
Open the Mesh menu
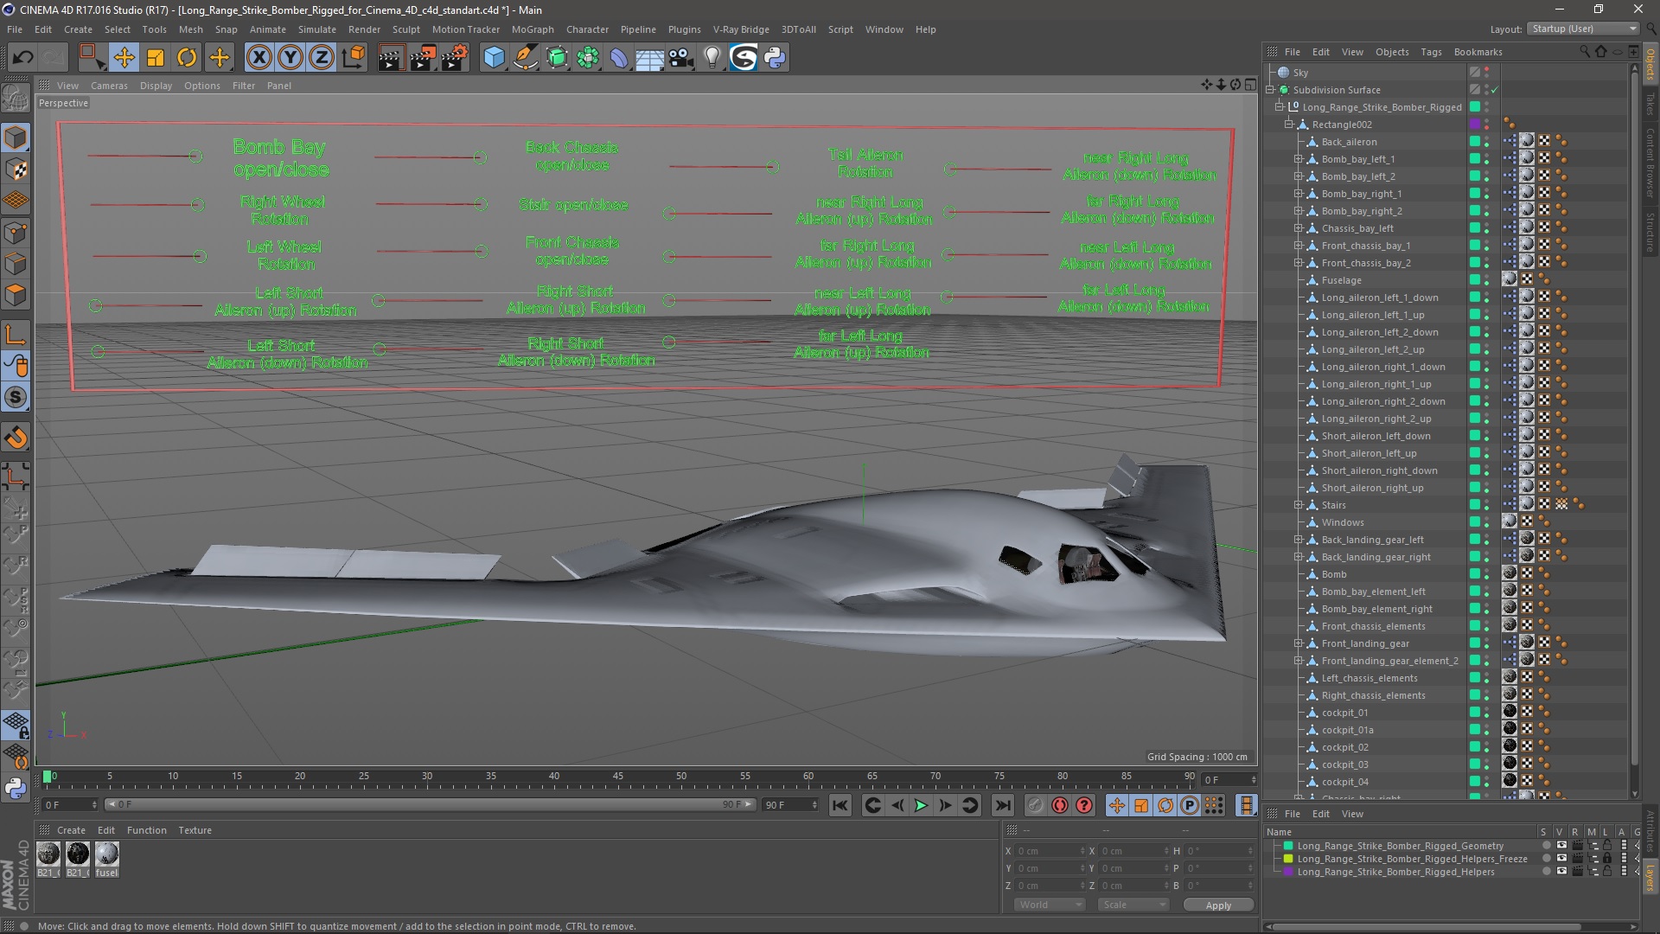[x=190, y=29]
